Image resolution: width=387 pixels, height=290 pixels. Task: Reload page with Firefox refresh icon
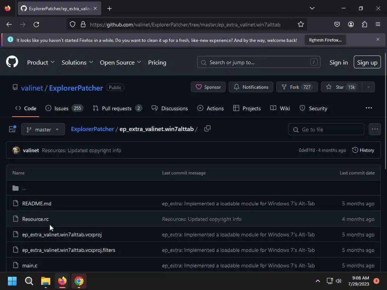(36, 25)
